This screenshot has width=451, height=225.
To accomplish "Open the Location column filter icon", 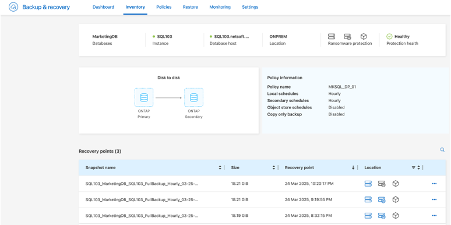I will 413,167.
